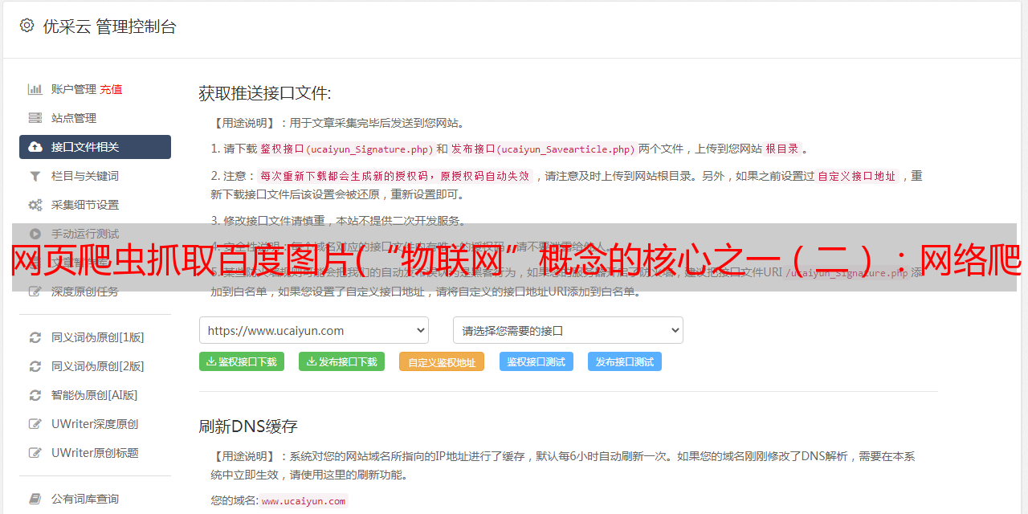1028x514 pixels.
Task: Click the gears icon for 采集细节设置
Action: pos(35,205)
